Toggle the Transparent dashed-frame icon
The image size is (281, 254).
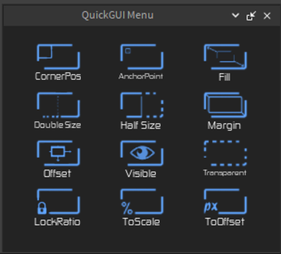point(225,153)
